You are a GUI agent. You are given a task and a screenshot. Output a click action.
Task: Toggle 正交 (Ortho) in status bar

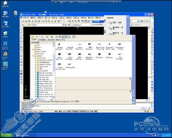click(65, 111)
